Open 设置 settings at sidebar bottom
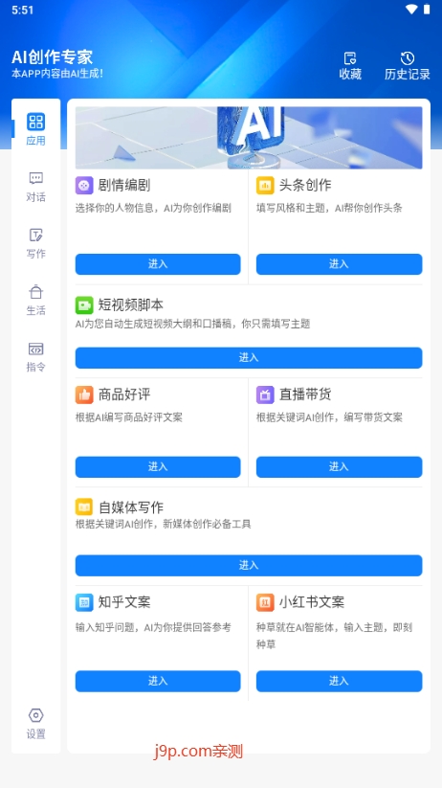 [x=35, y=724]
